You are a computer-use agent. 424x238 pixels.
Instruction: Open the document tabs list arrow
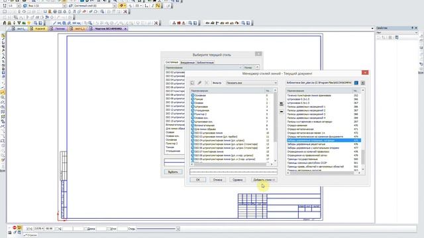click(x=372, y=28)
